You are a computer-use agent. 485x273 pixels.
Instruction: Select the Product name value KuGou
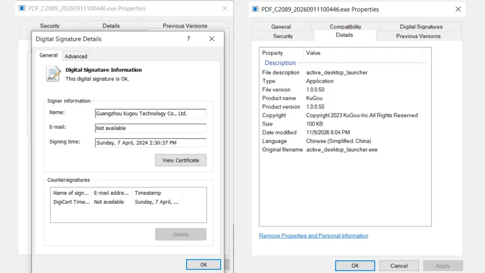[x=314, y=98]
